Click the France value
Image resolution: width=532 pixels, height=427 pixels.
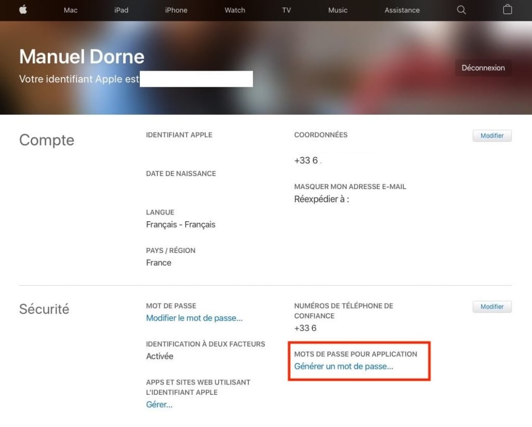coord(158,263)
